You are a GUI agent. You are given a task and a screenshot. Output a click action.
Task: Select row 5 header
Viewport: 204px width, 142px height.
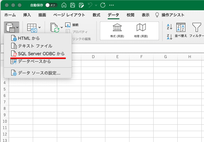(x=5, y=89)
